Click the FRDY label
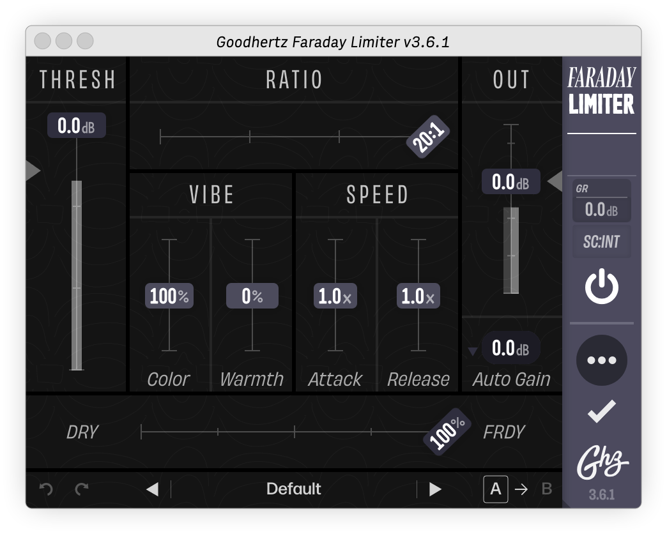 point(503,432)
